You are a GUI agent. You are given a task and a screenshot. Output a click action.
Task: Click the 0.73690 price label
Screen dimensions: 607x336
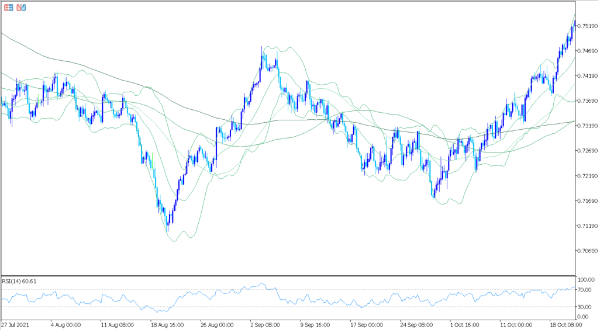(587, 101)
